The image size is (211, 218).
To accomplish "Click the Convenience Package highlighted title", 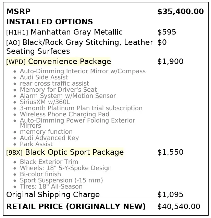I will [x=70, y=62].
